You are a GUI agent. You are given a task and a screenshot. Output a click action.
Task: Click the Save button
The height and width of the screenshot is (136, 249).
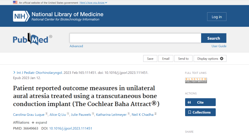[x=150, y=58]
